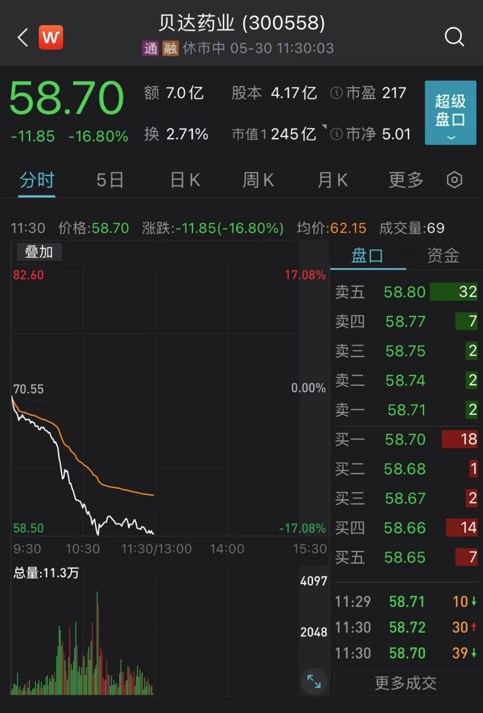Toggle the 叠加 overlay option
The height and width of the screenshot is (713, 483).
[x=39, y=252]
